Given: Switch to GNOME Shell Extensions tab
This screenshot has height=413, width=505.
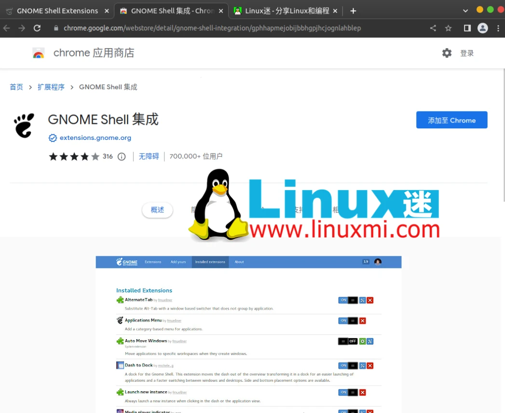Looking at the screenshot, I should coord(57,11).
